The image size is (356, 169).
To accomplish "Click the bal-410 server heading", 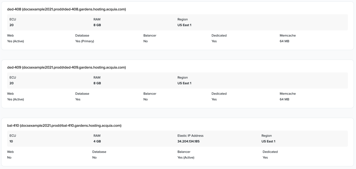I will click(x=64, y=126).
